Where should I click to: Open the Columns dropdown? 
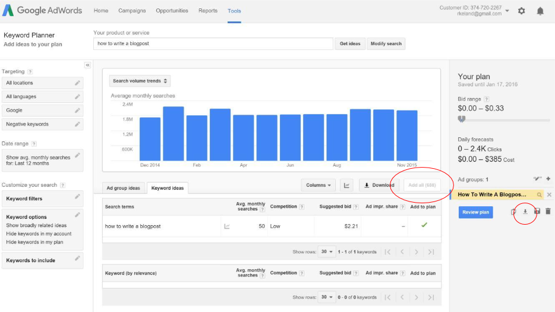(319, 185)
